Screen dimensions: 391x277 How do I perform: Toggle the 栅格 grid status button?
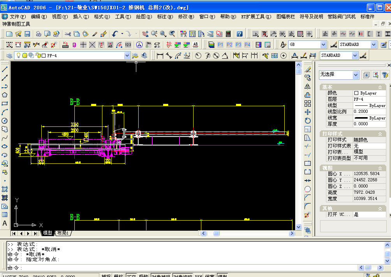[118, 275]
